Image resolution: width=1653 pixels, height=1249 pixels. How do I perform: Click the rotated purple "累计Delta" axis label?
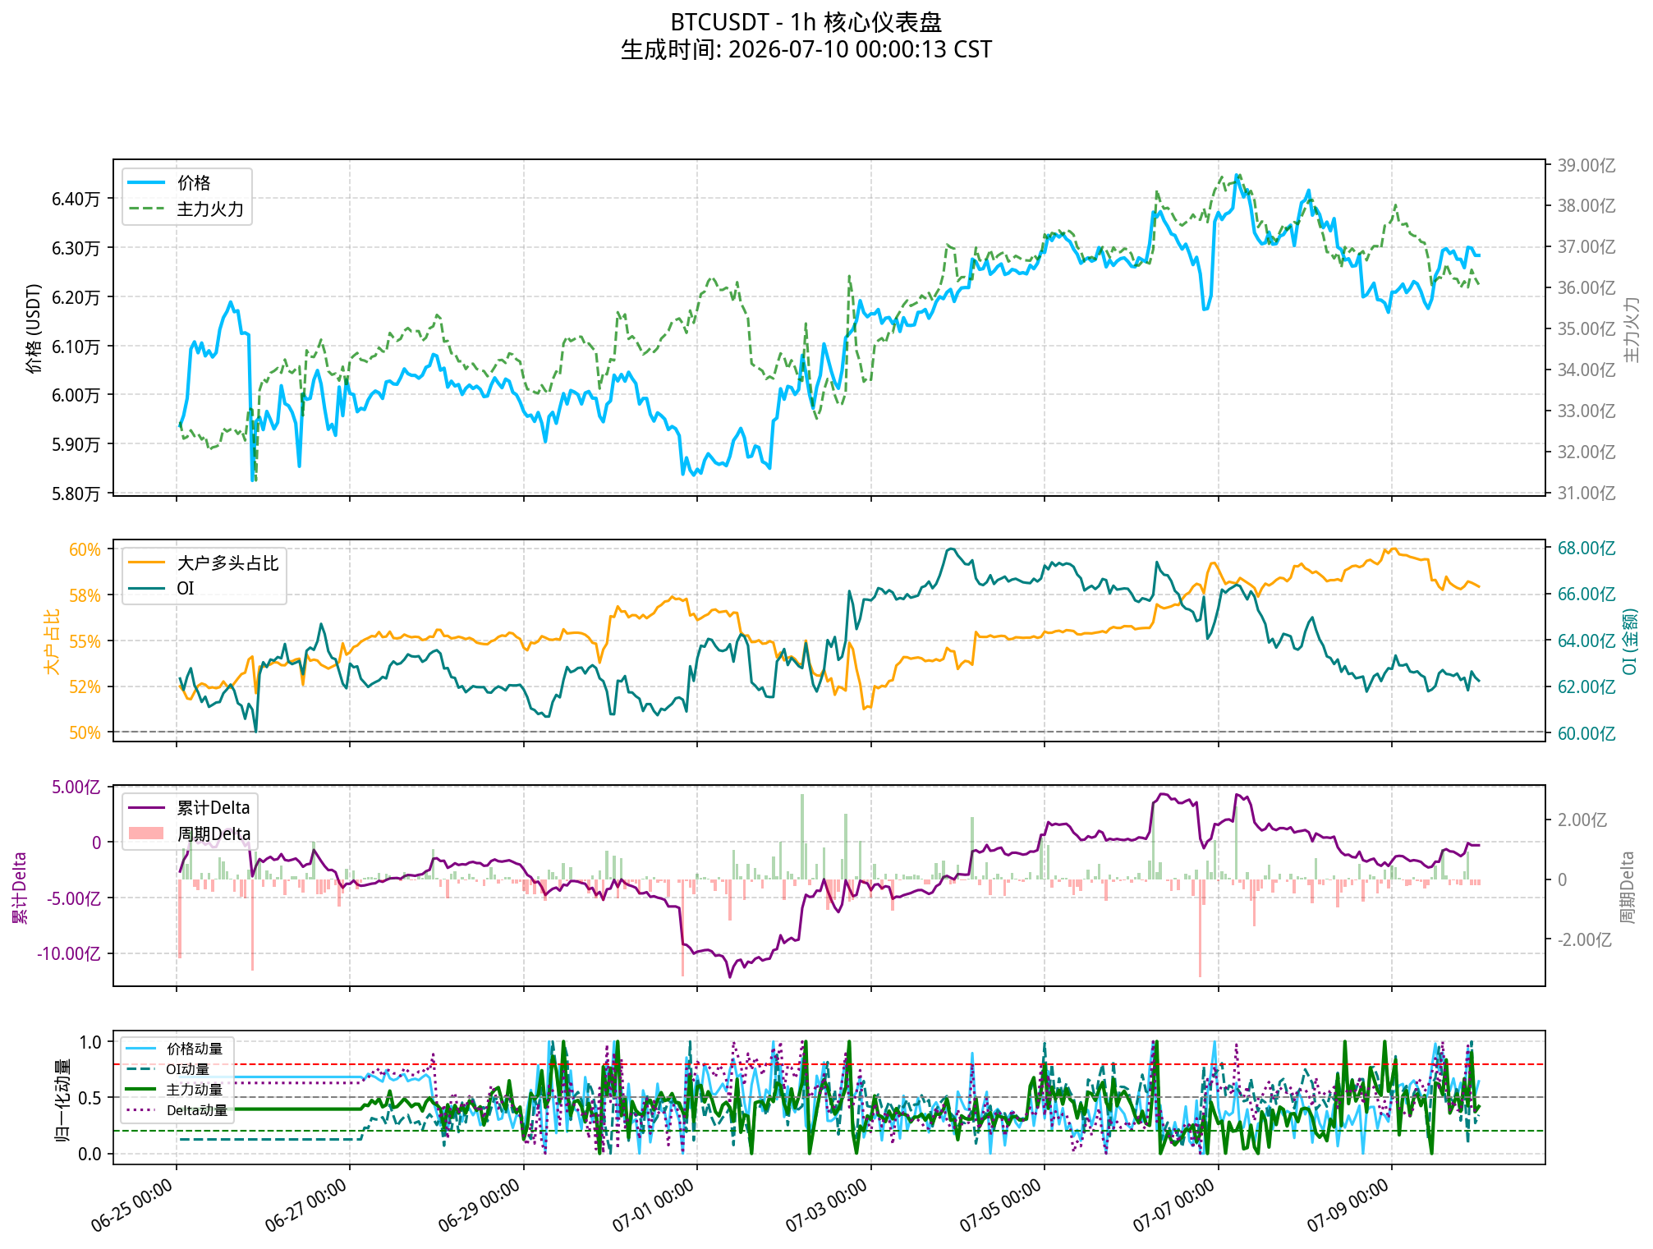pos(20,888)
